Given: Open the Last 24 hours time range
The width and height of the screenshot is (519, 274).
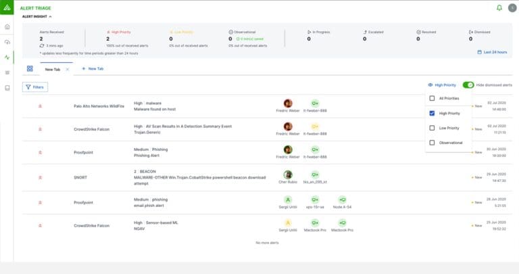Looking at the screenshot, I should (492, 52).
